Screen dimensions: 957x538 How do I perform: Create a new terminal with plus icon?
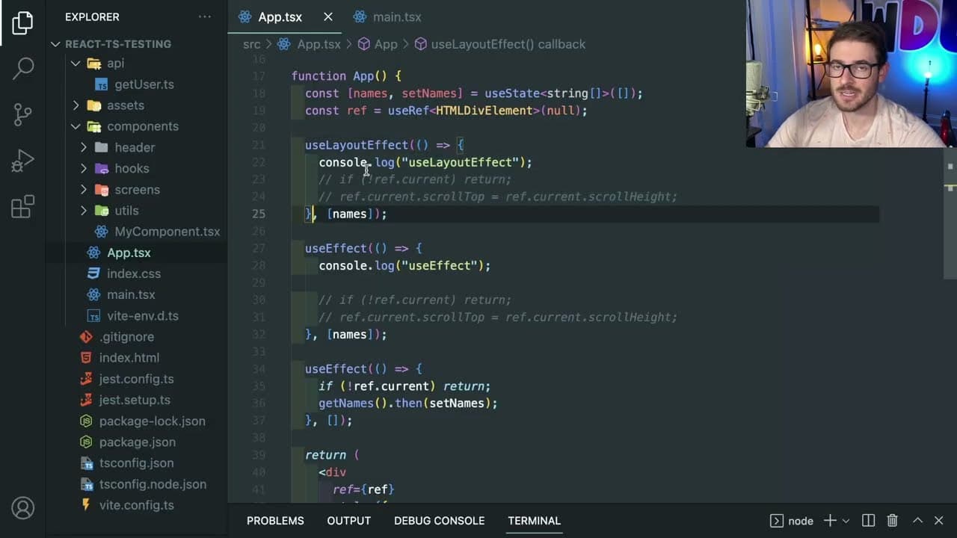pos(830,521)
